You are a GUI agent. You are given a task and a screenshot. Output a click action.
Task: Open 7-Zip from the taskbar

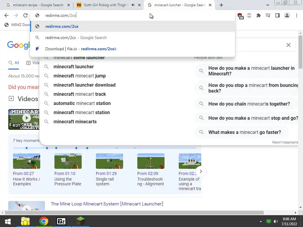tap(61, 221)
